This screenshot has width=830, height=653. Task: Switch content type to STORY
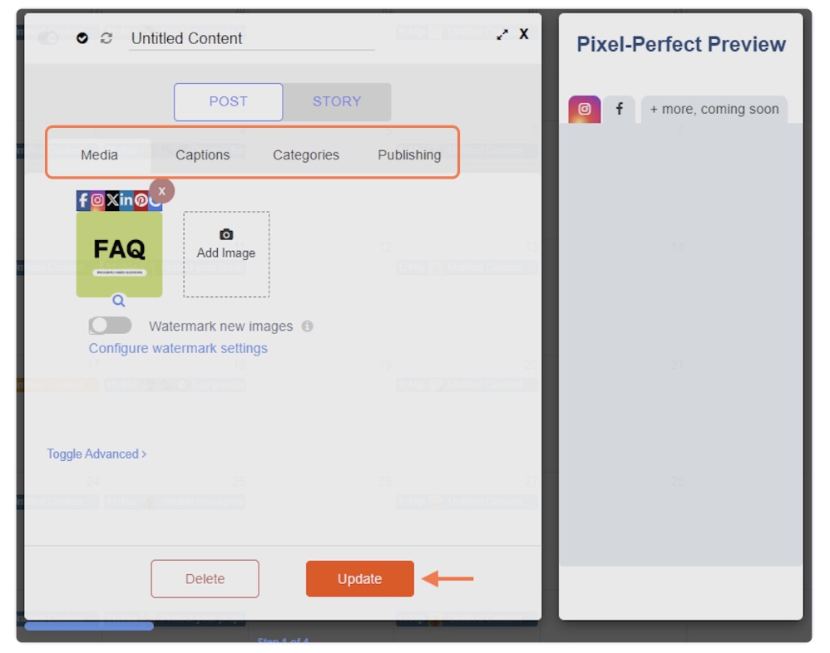pyautogui.click(x=336, y=101)
